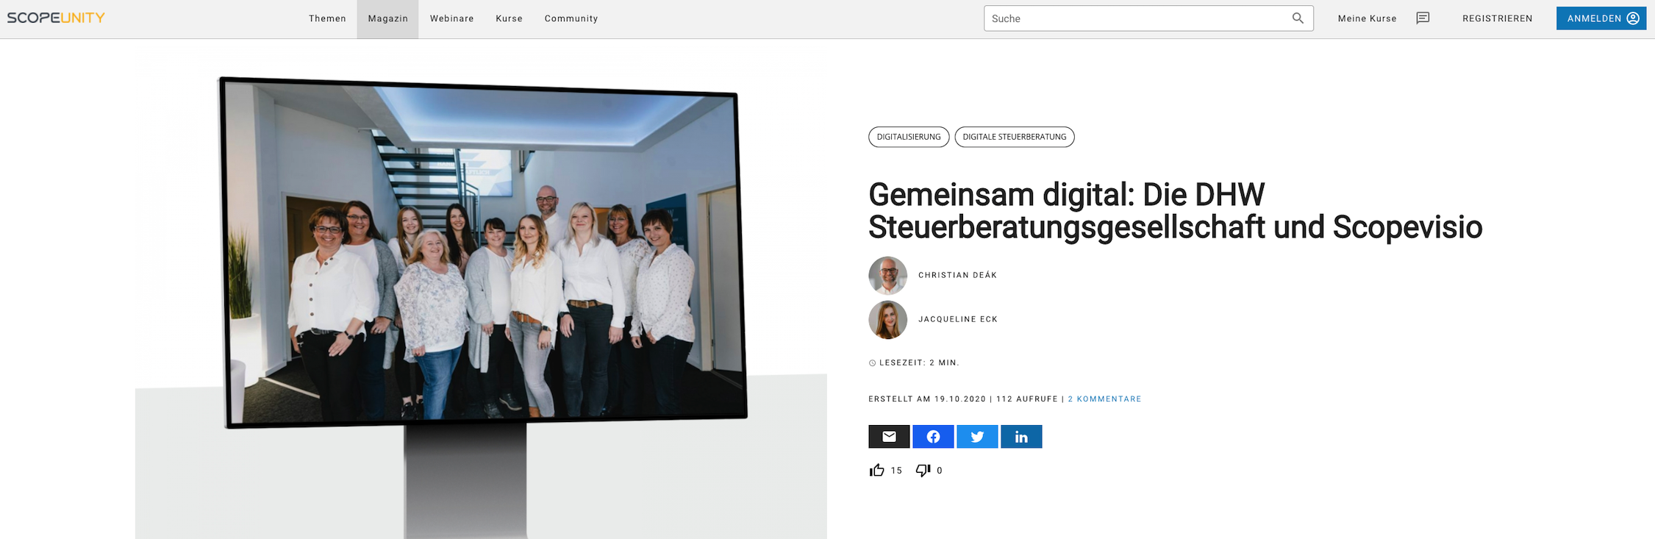The image size is (1655, 539).
Task: Click the magnifier search icon
Action: pos(1298,18)
